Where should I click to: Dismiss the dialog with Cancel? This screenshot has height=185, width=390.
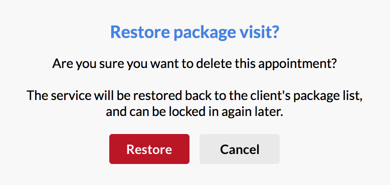coord(240,149)
